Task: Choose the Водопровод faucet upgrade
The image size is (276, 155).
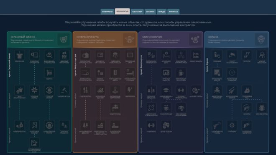Action: click(x=115, y=108)
